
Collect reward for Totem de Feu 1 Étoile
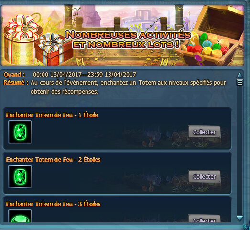(204, 132)
